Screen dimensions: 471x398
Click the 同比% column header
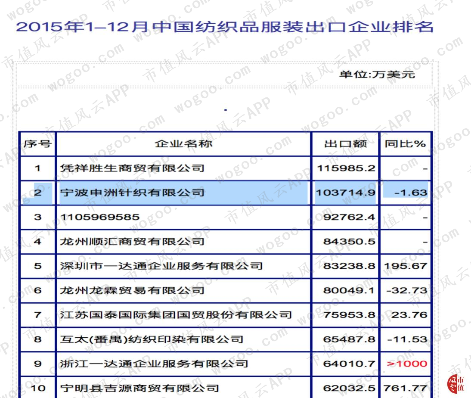point(405,144)
